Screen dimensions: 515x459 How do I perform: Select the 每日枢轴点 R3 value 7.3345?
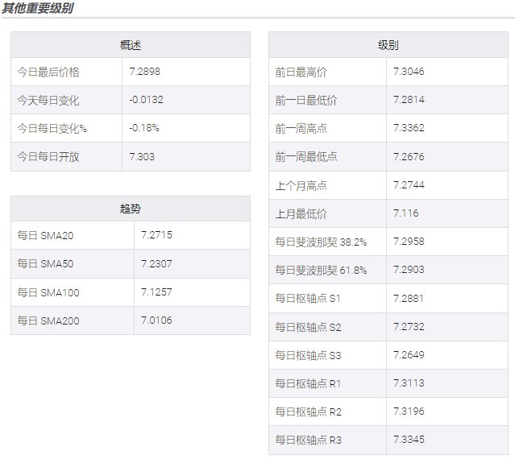coord(409,440)
